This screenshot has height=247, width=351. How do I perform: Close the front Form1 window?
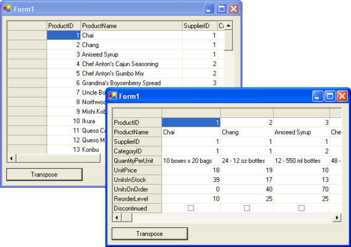[x=342, y=96]
